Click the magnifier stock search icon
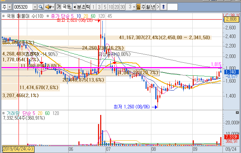The height and width of the screenshot is (153, 241). pyautogui.click(x=41, y=7)
